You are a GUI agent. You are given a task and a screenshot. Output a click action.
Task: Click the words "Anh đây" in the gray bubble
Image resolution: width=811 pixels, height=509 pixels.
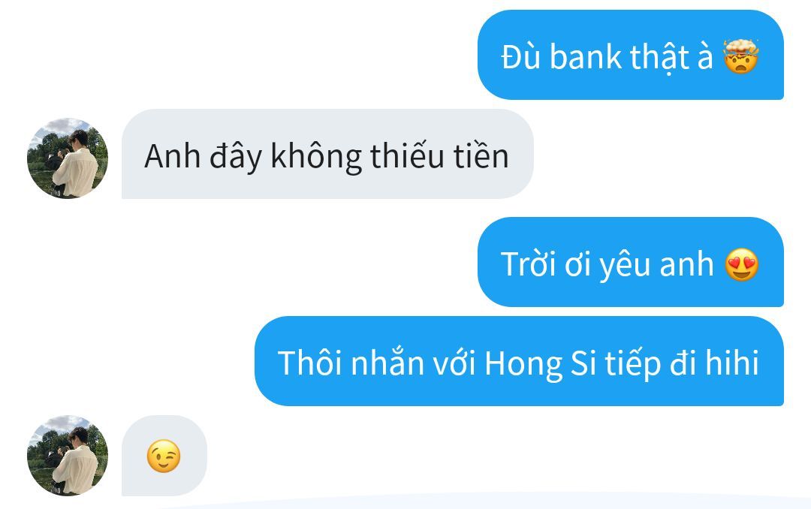pyautogui.click(x=204, y=156)
